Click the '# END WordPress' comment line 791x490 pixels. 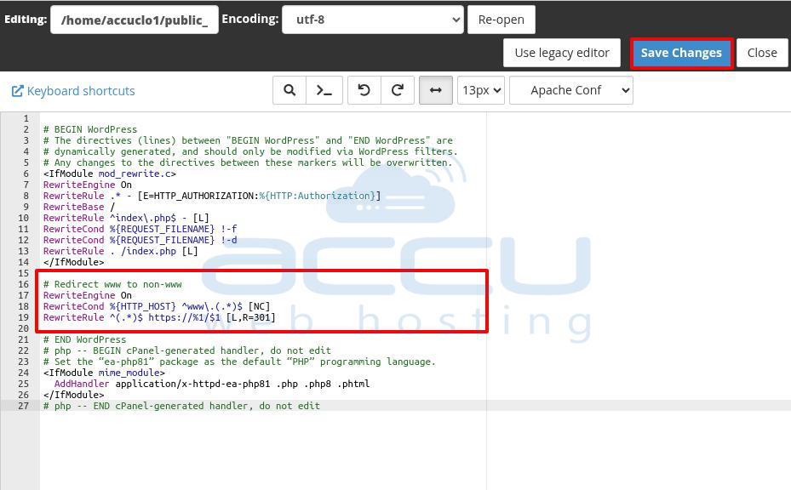pos(85,339)
